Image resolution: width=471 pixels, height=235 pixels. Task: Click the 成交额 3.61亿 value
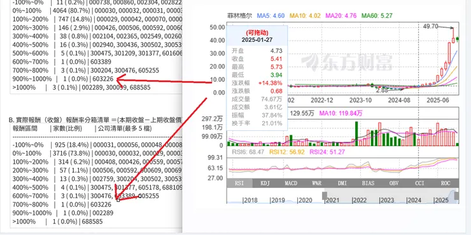click(274, 107)
